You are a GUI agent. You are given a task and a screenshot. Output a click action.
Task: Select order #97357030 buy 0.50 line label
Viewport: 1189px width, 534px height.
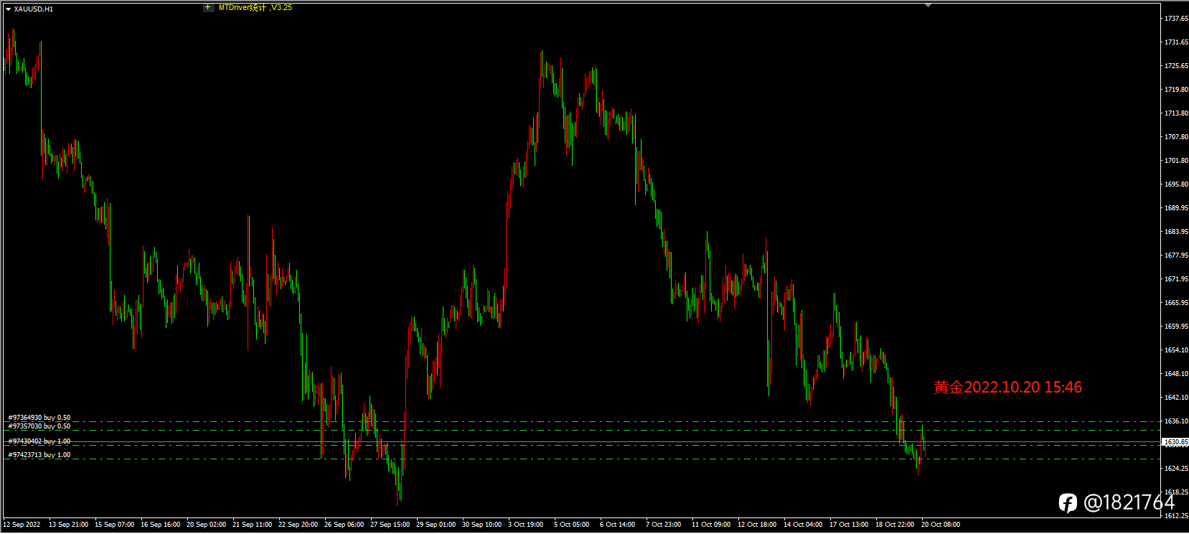tap(39, 426)
